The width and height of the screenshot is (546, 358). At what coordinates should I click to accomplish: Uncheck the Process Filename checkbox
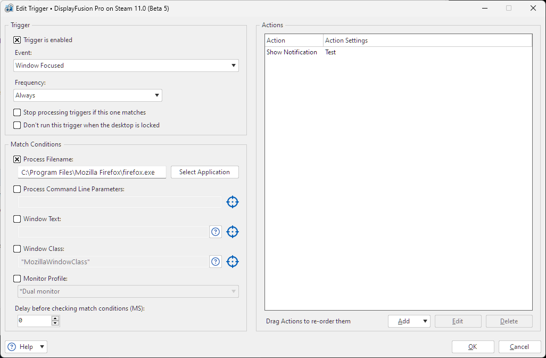[17, 159]
